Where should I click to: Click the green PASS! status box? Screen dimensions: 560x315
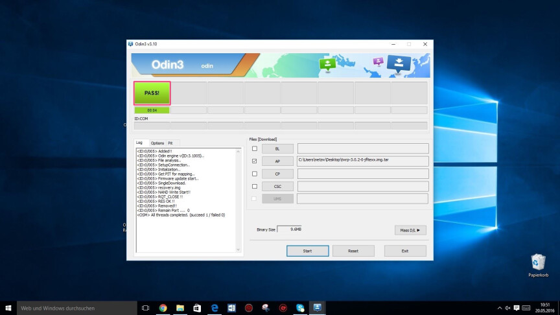(x=152, y=93)
